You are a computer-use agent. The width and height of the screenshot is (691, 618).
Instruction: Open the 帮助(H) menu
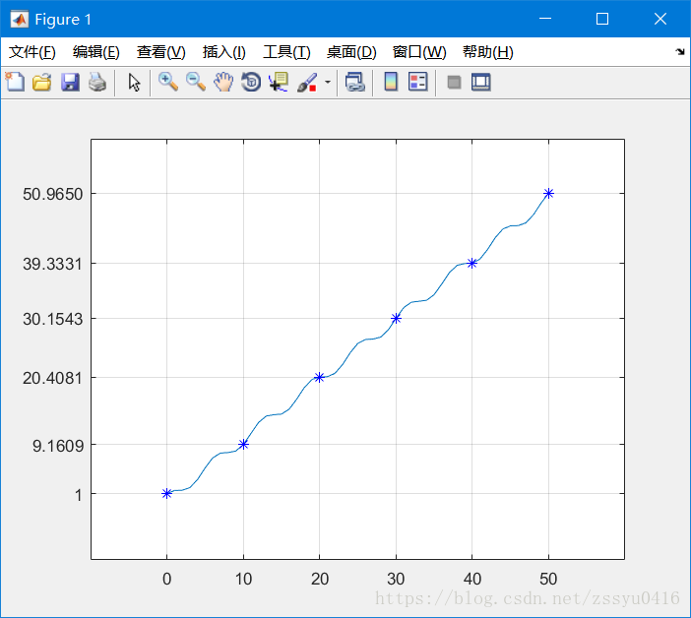(x=488, y=52)
